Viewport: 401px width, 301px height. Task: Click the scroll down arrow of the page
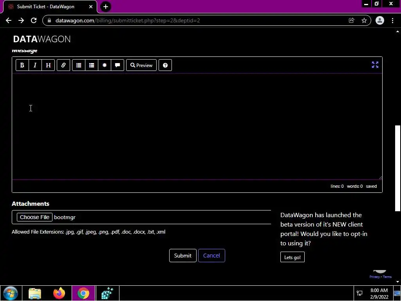pyautogui.click(x=397, y=282)
